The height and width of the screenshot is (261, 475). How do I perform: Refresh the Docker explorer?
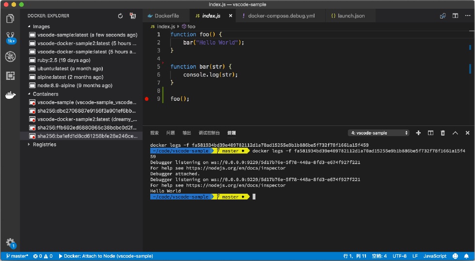tap(120, 16)
